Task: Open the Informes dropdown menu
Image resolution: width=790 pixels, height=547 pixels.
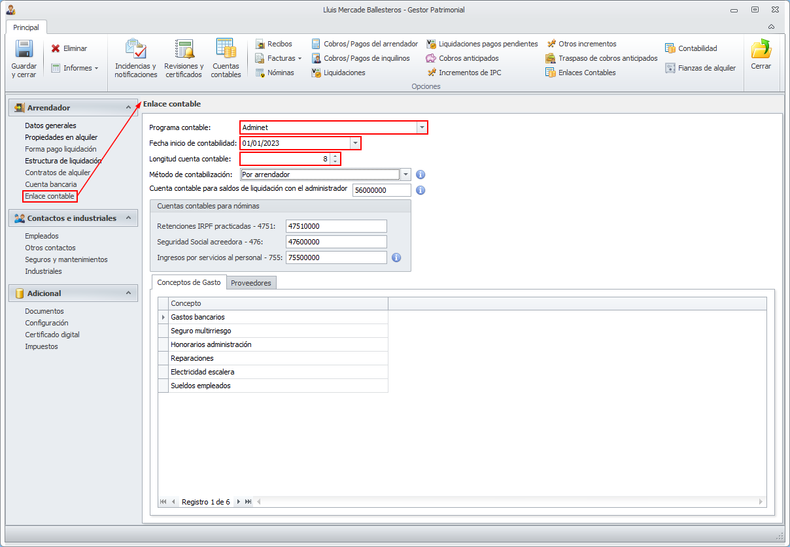Action: click(x=75, y=68)
